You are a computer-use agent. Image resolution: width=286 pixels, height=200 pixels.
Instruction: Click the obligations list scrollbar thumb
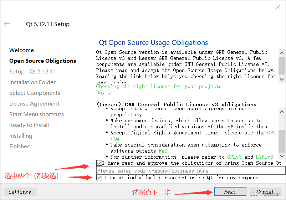pyautogui.click(x=282, y=141)
